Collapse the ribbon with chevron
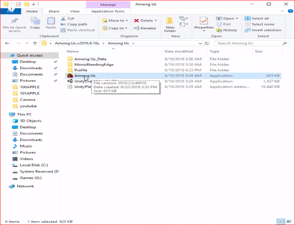 pos(282,11)
